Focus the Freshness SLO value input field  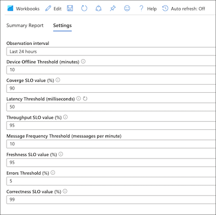[x=111, y=163]
